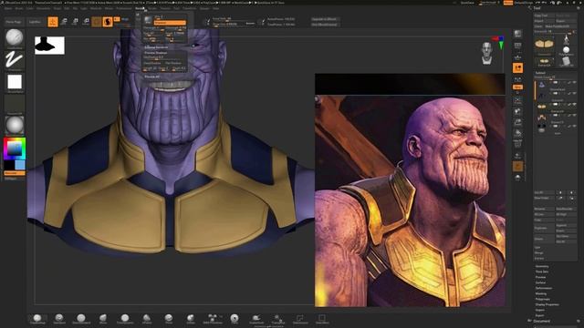This screenshot has width=584, height=328.
Task: Expand the Document palette at bottom right
Action: pos(541,321)
